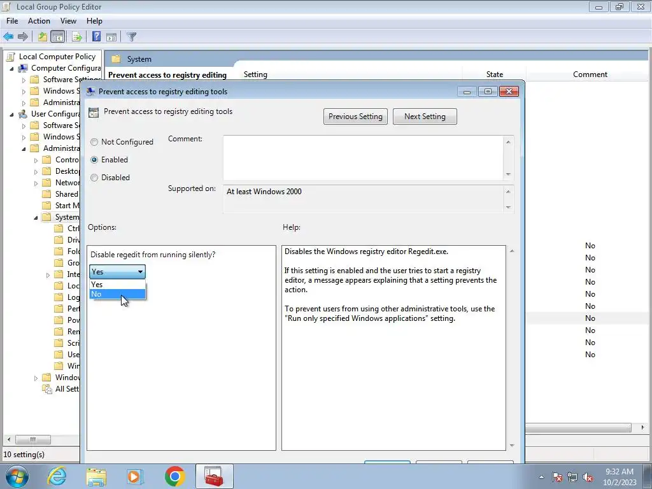Click the System folder icon in tree
Viewport: 652px width, 489px height.
click(x=47, y=217)
